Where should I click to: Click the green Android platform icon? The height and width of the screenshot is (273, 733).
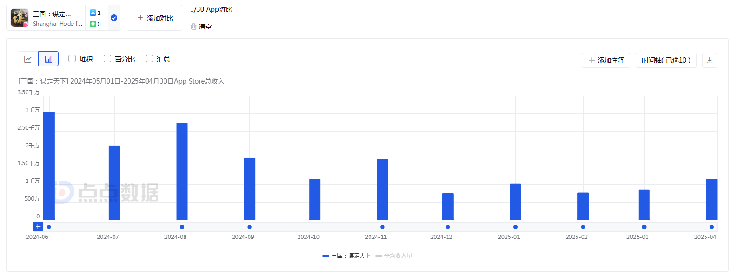(93, 24)
